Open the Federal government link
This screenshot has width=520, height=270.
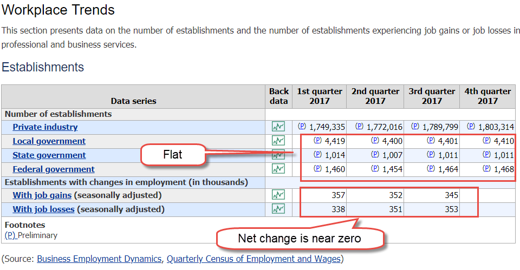point(54,169)
